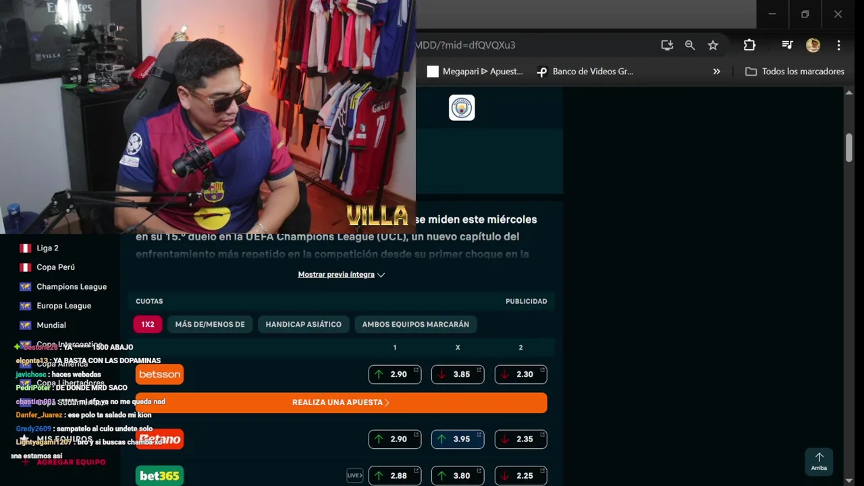Click the Arriba back-to-top button
Screen dimensions: 864x486
(819, 461)
